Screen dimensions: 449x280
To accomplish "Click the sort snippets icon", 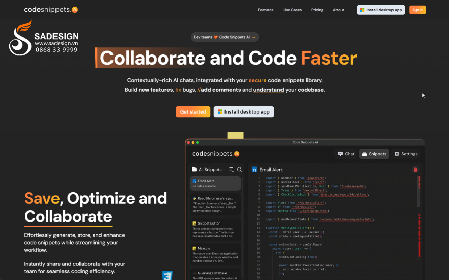I will coord(232,170).
